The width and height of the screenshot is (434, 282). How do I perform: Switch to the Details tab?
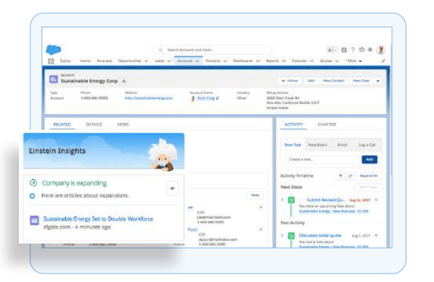(93, 124)
